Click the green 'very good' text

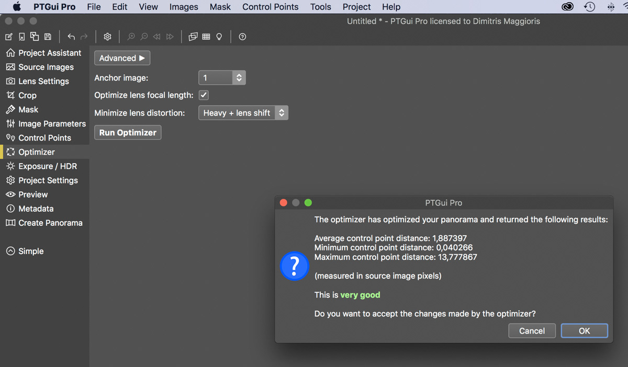click(x=361, y=295)
